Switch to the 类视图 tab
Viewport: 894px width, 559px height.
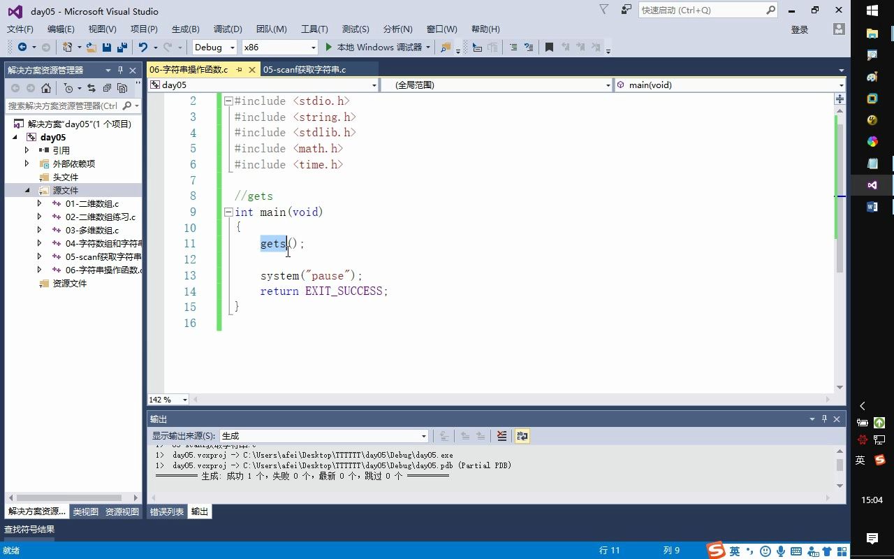86,511
